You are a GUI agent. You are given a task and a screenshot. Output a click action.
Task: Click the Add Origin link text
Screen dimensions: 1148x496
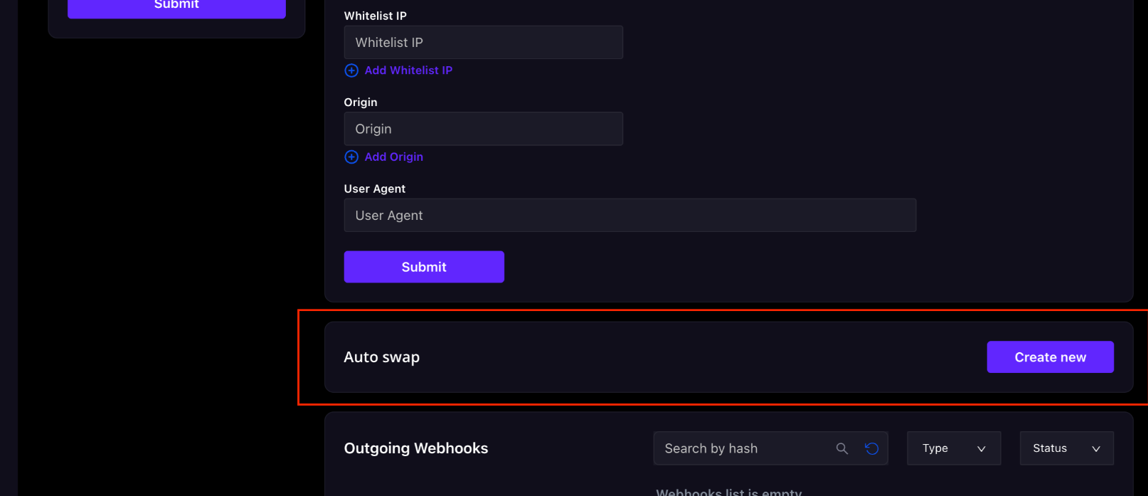pos(393,157)
